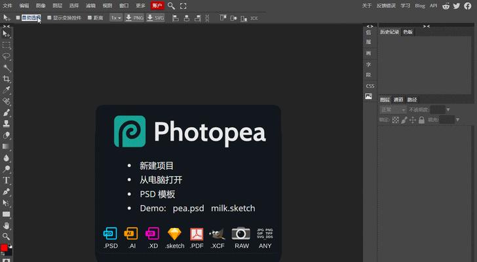Collapse right panel with >< arrows
The width and height of the screenshot is (477, 262).
coord(427,26)
